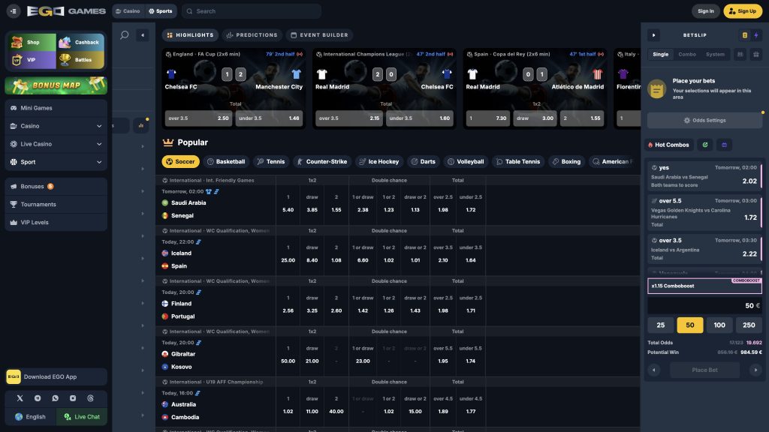Open the Instagram social icon
The width and height of the screenshot is (769, 432).
pos(73,398)
